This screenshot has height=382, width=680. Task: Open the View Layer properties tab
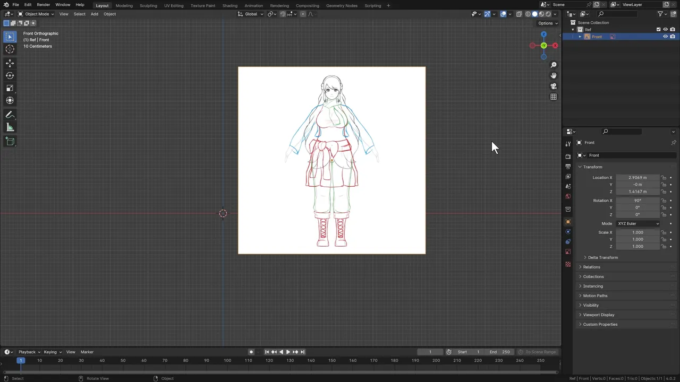click(568, 177)
